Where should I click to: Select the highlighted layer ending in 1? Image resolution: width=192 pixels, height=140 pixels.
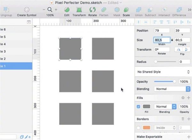(x=16, y=66)
